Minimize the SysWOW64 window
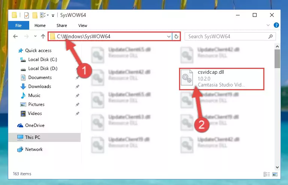The image size is (288, 185). click(x=238, y=15)
